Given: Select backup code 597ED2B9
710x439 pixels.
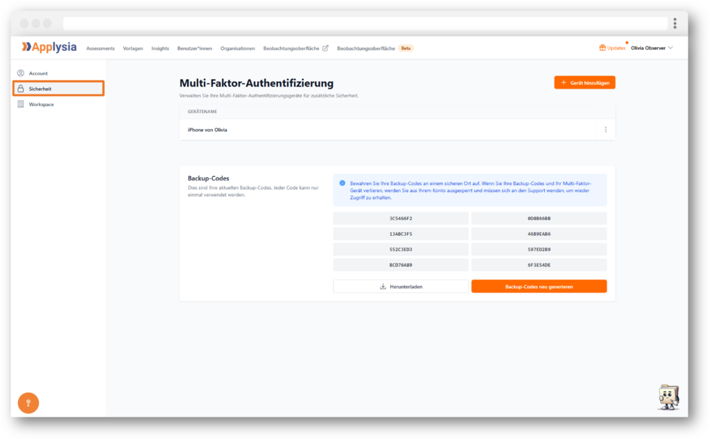Looking at the screenshot, I should pyautogui.click(x=539, y=249).
